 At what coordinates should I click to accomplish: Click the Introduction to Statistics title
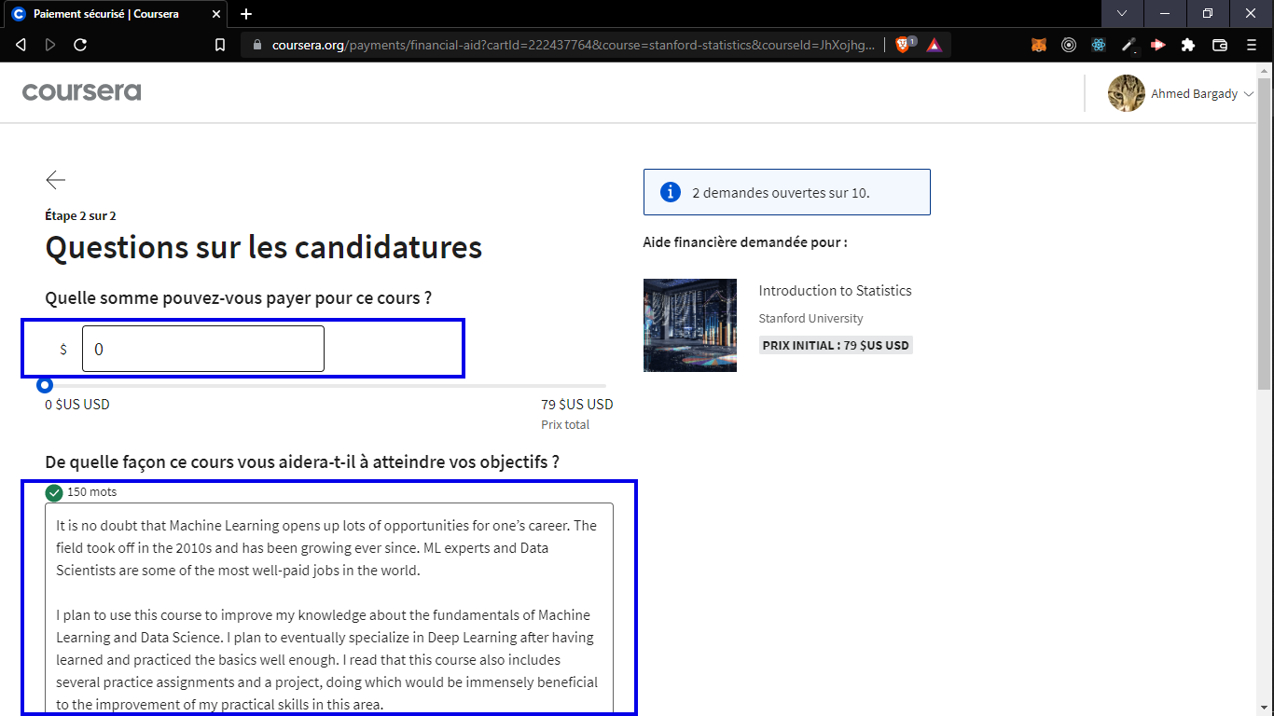[x=835, y=290]
